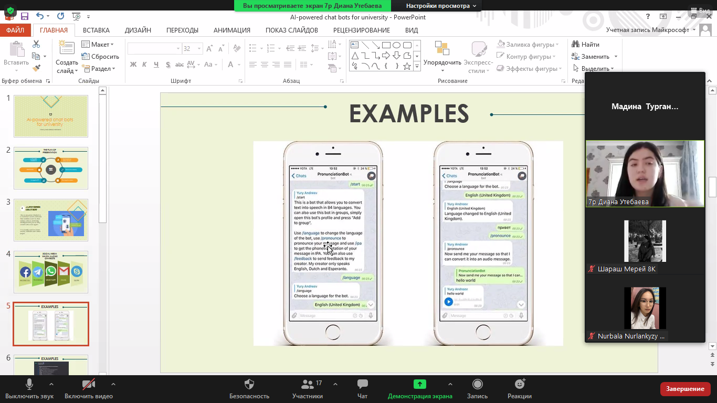Pick the oval shape in the shapes gallery
Screen dimensions: 717x403
click(x=396, y=45)
